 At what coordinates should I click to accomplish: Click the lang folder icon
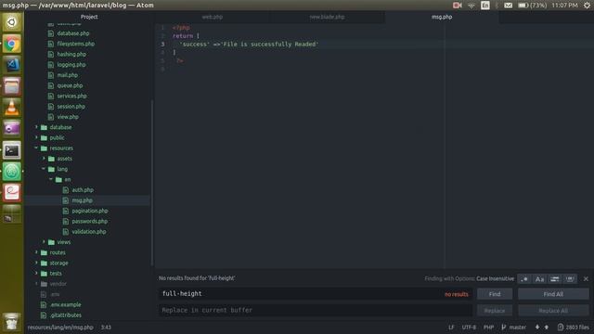[51, 169]
